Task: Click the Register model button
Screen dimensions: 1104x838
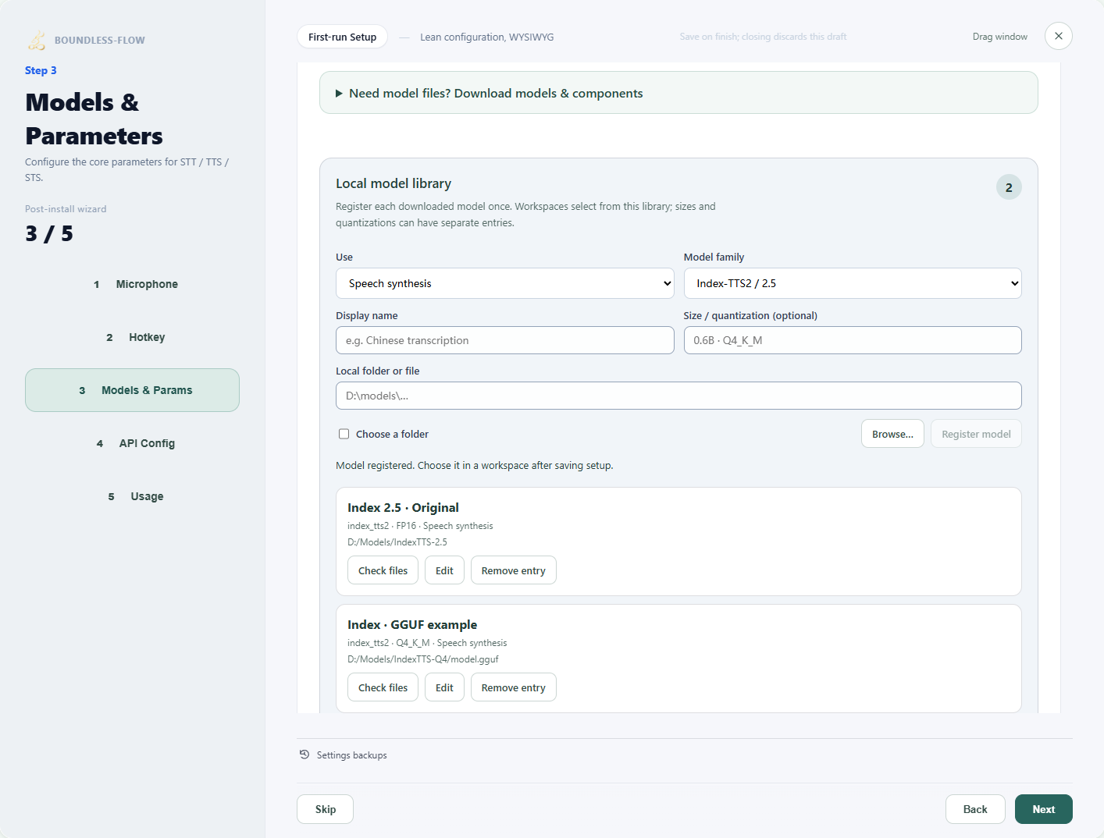Action: [976, 434]
